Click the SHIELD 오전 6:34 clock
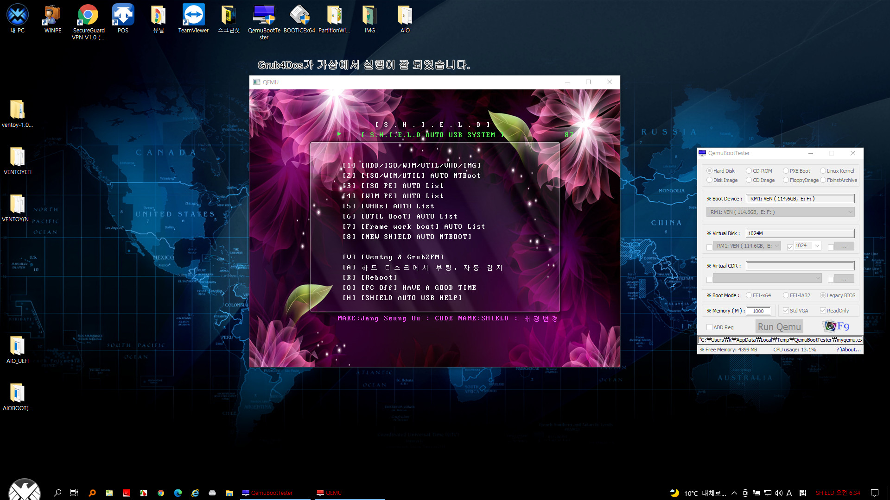890x500 pixels. (x=838, y=493)
